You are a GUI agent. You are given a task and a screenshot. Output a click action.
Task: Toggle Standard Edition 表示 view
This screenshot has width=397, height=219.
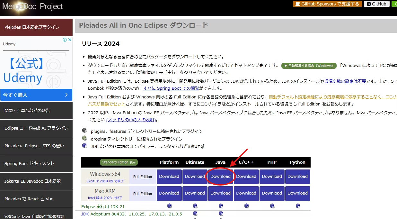(x=119, y=162)
